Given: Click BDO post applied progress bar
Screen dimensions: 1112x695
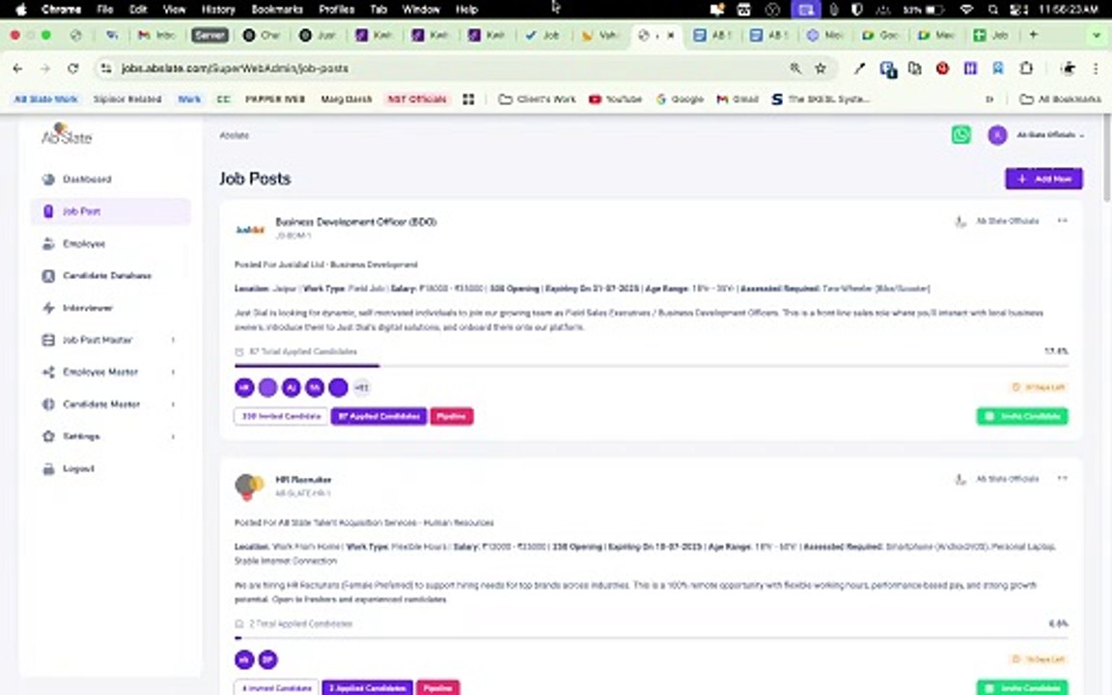Looking at the screenshot, I should 651,366.
